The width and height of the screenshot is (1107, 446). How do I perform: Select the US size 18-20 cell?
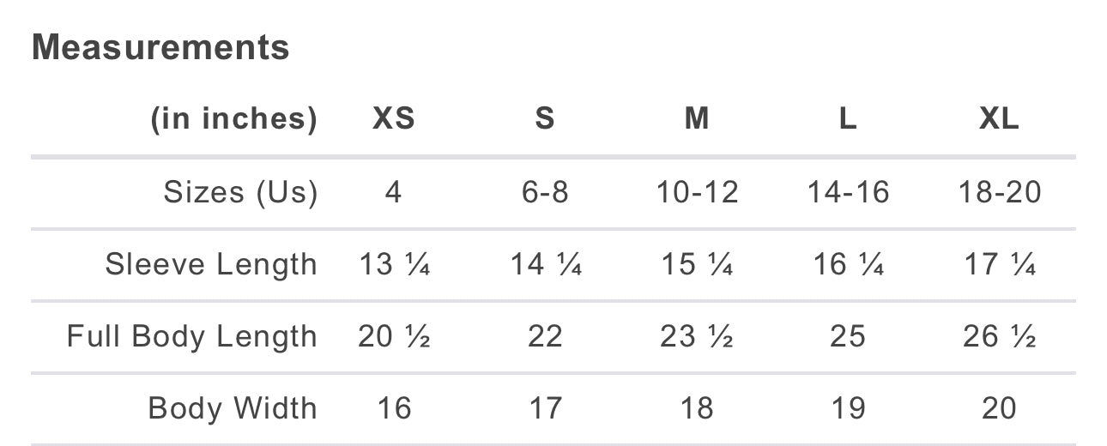1000,192
